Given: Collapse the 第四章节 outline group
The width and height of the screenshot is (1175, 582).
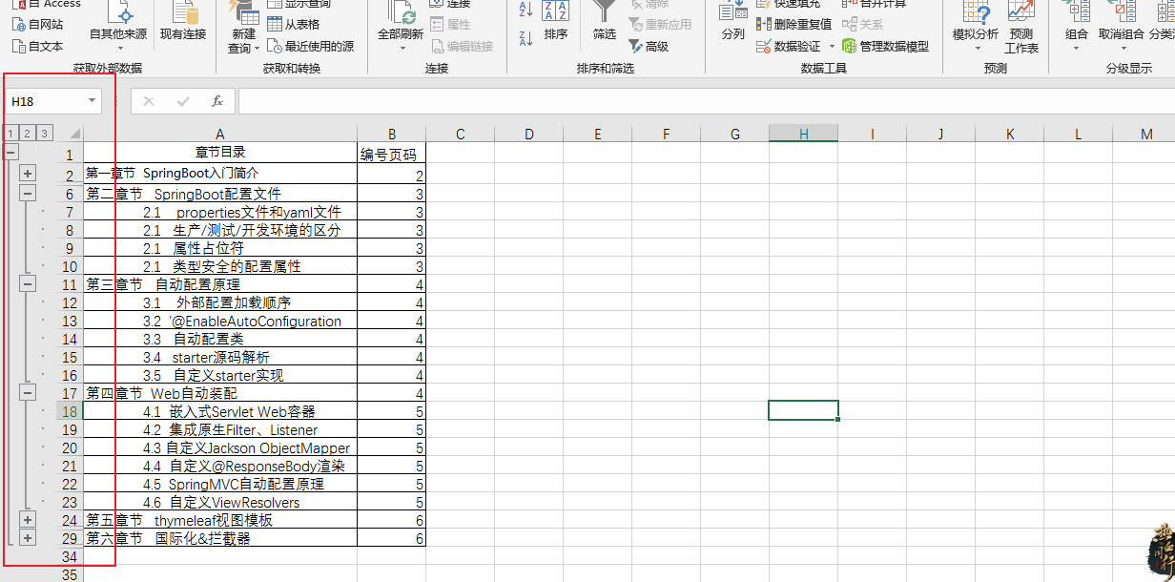Looking at the screenshot, I should [28, 393].
